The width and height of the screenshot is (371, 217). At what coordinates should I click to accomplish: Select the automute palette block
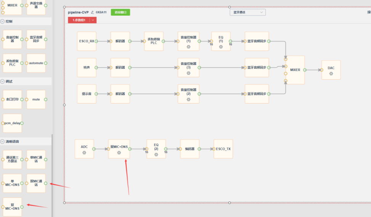(36, 63)
